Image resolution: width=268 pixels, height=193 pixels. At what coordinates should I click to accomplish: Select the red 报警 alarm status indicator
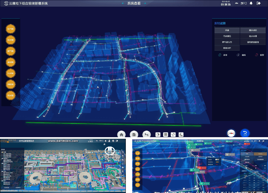256,55
